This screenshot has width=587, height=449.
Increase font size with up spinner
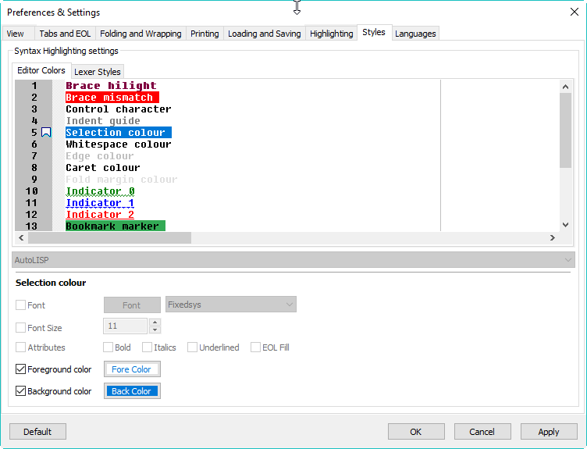pyautogui.click(x=155, y=322)
